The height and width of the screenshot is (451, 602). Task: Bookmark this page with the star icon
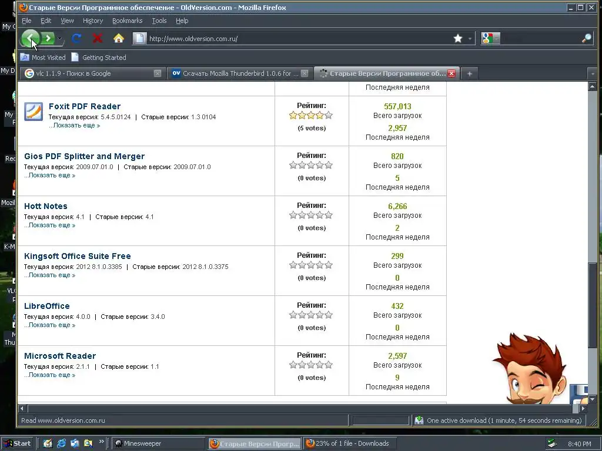coord(457,38)
